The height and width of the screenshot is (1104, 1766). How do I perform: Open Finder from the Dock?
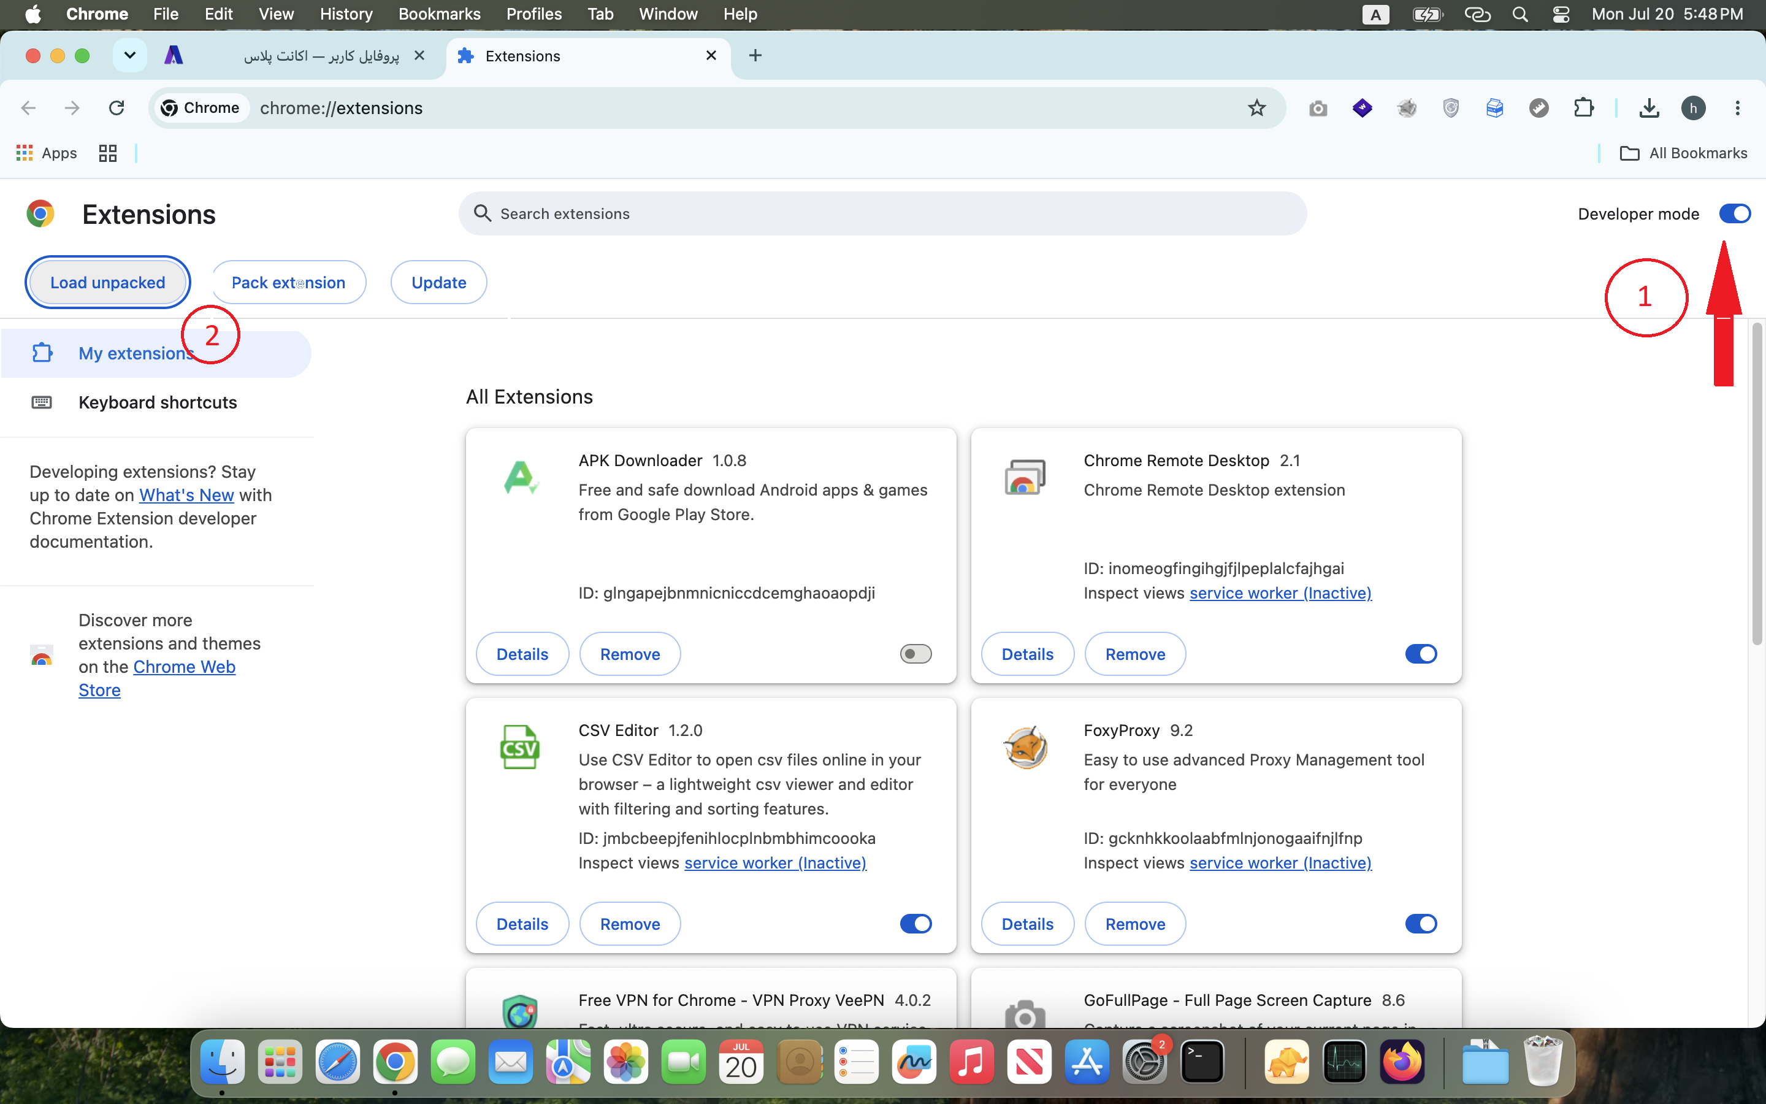pyautogui.click(x=223, y=1062)
